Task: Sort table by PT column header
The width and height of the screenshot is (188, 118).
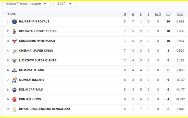Action: [168, 14]
